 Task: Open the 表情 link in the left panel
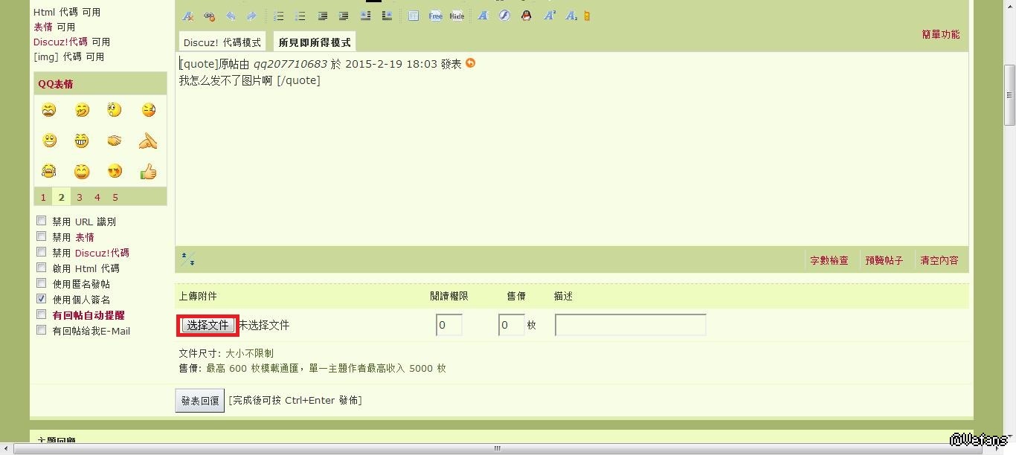click(43, 27)
